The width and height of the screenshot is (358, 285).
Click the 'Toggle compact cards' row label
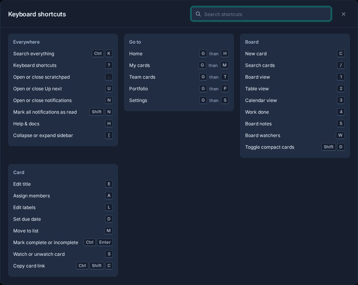click(270, 147)
